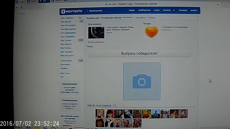Viewport: 230px width, 129px height.
Task: Open Мои Сообщения in the sidebar
Action: tap(68, 37)
